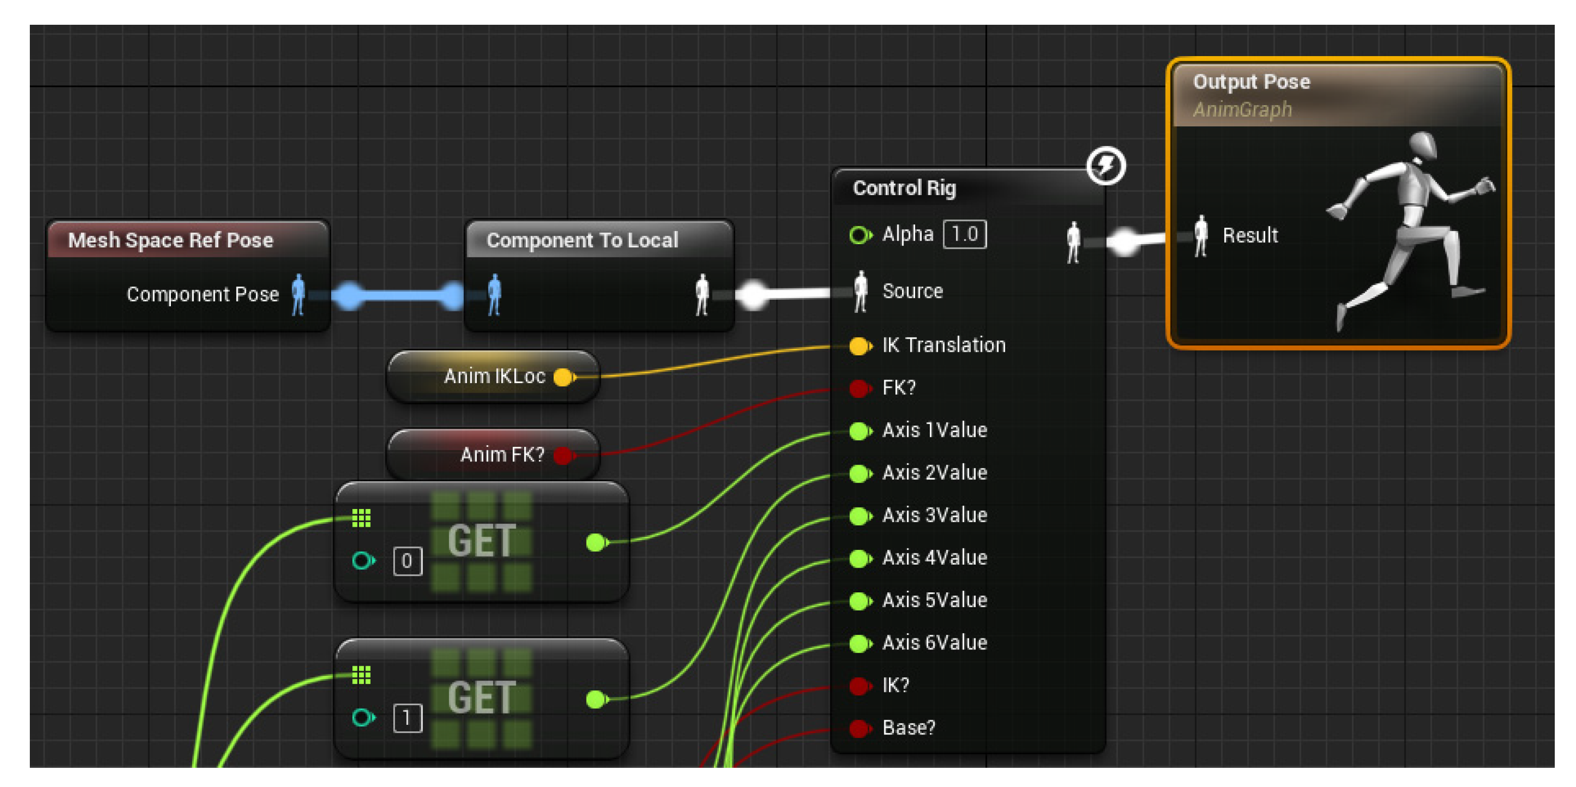
Task: Click the Anim IKLoc yellow output pin
Action: tap(563, 377)
